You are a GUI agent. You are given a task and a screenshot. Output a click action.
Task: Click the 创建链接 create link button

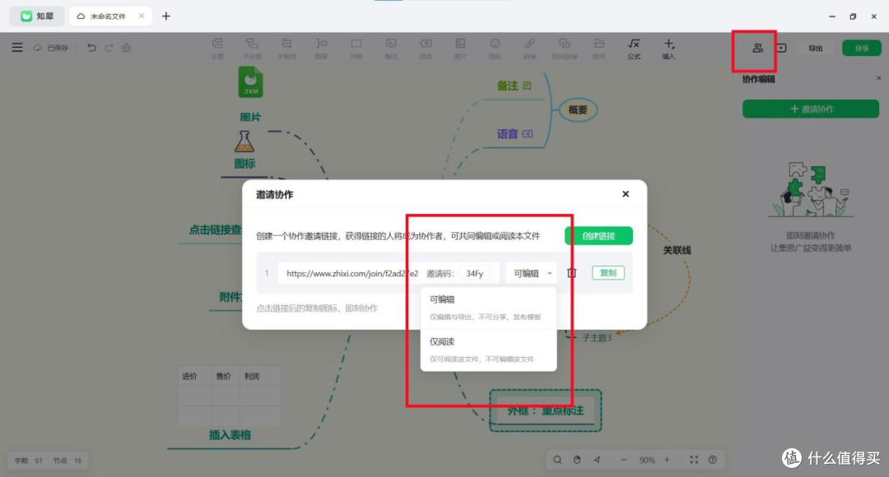[x=598, y=236]
